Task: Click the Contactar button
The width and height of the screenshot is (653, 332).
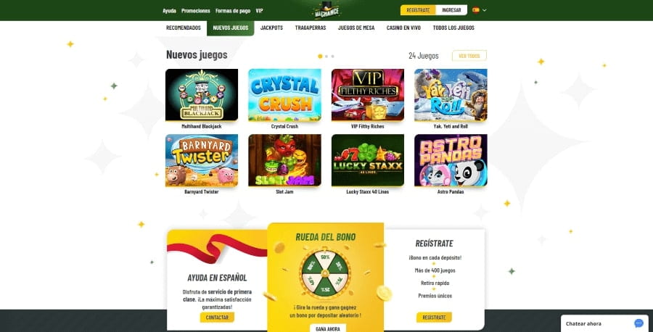Action: click(217, 318)
